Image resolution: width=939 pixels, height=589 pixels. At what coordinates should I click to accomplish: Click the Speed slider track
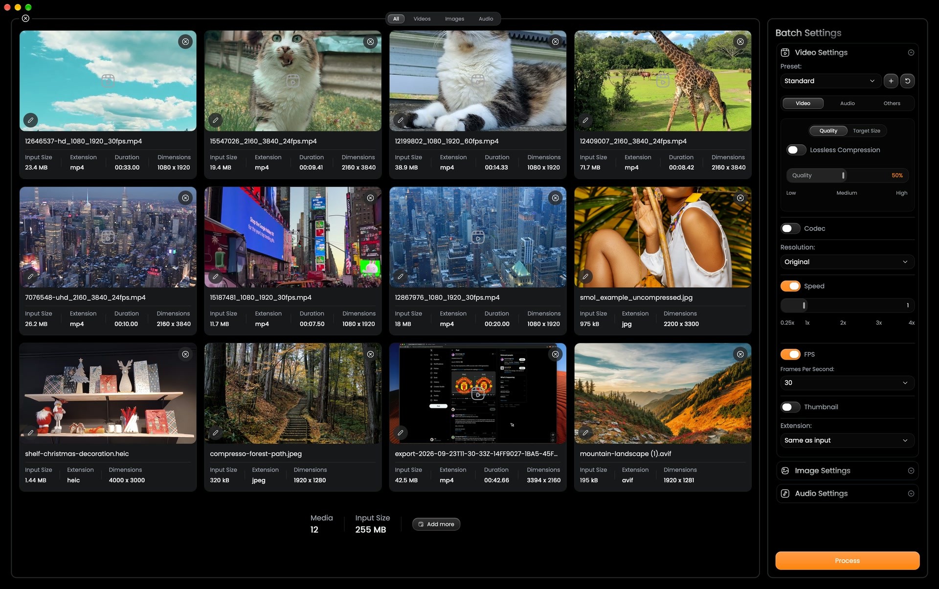pos(847,305)
